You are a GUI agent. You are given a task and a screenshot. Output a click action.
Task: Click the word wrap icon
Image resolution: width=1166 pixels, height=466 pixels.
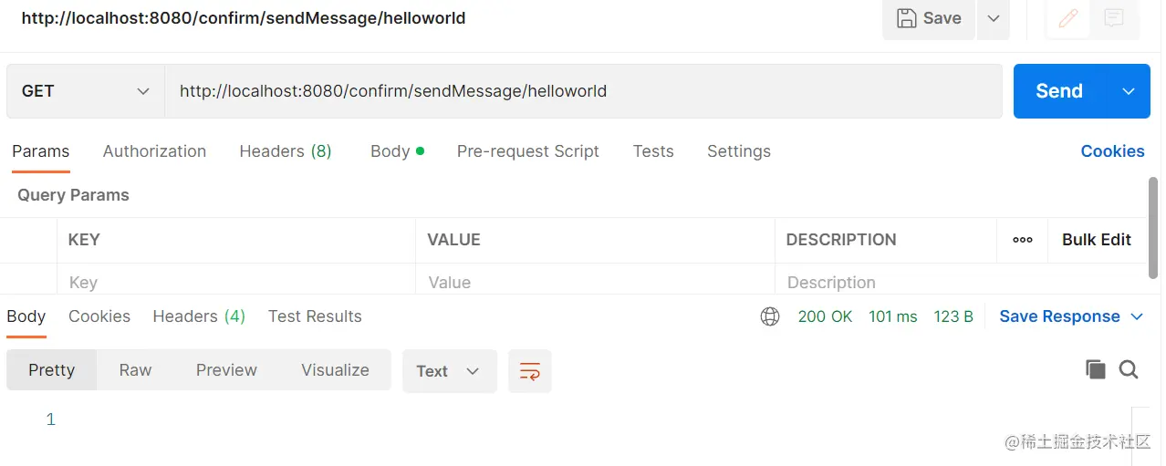coord(530,371)
